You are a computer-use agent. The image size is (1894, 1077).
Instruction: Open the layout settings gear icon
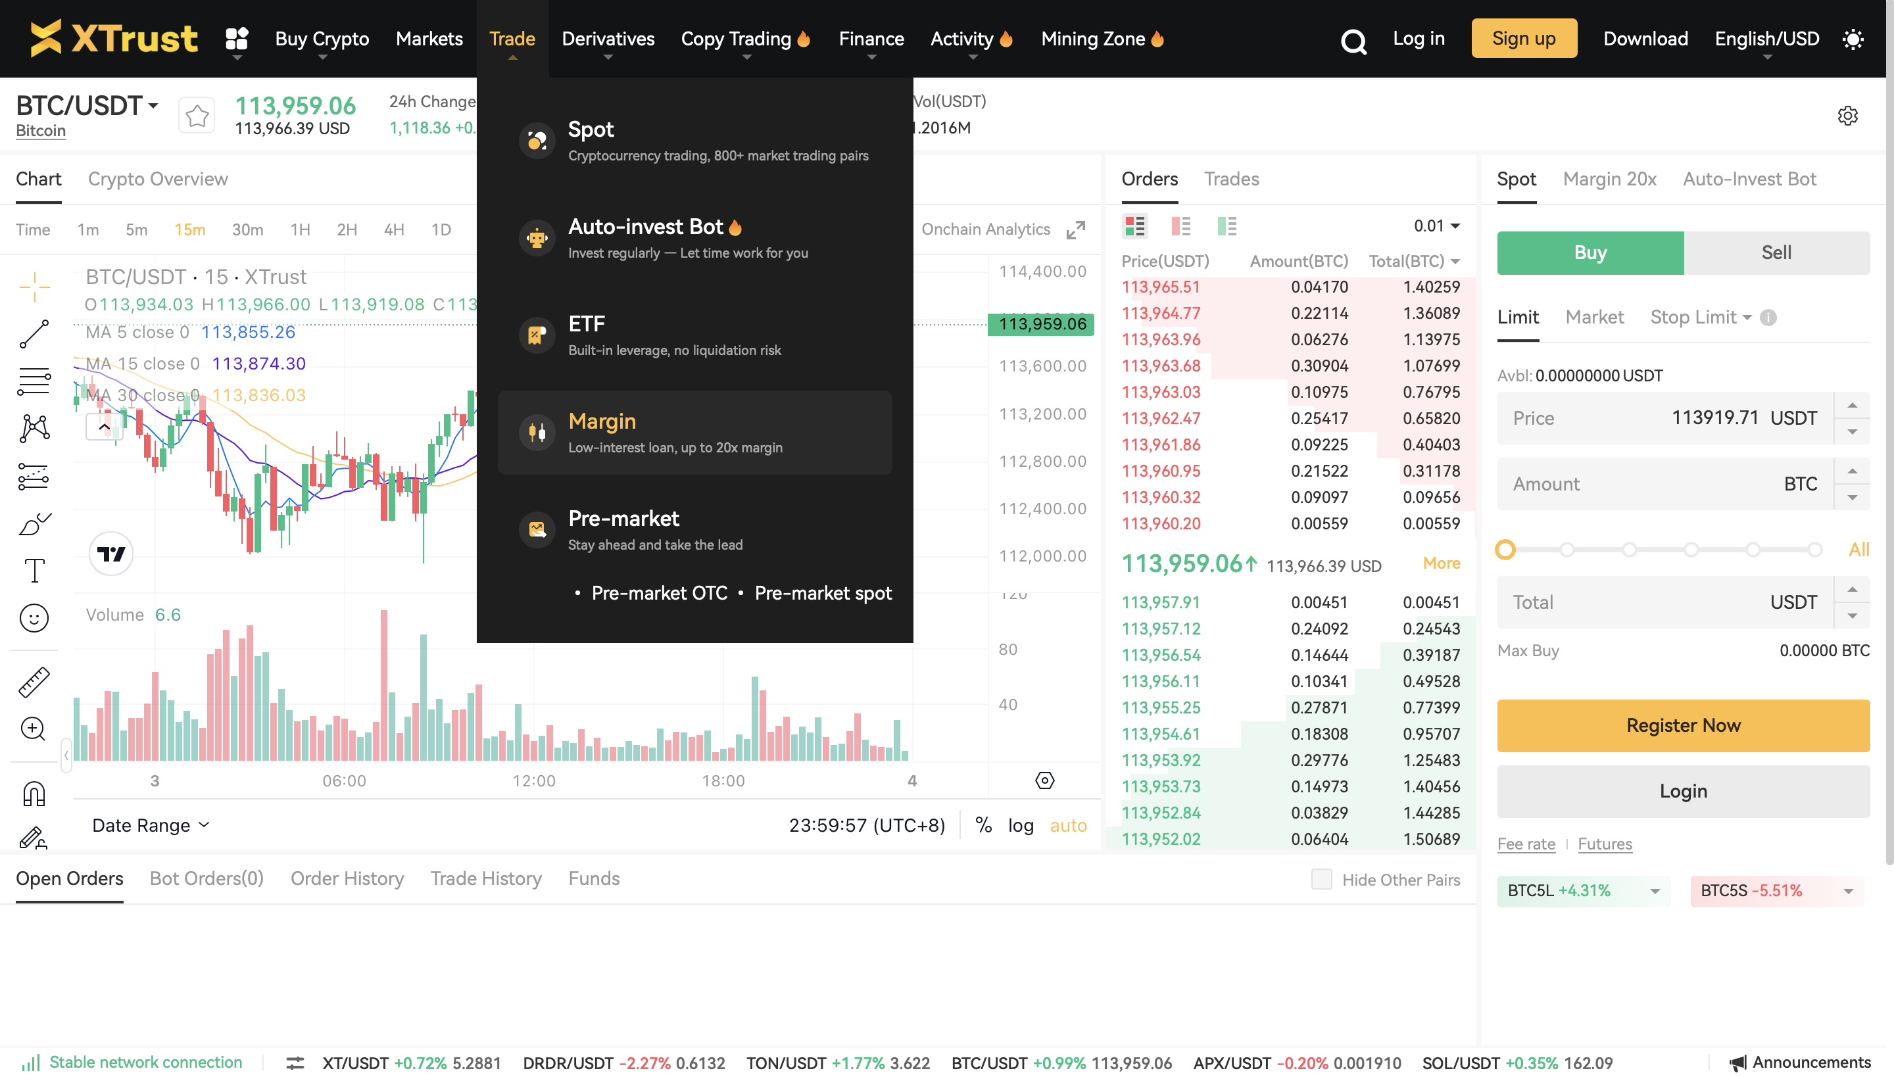pyautogui.click(x=1847, y=116)
